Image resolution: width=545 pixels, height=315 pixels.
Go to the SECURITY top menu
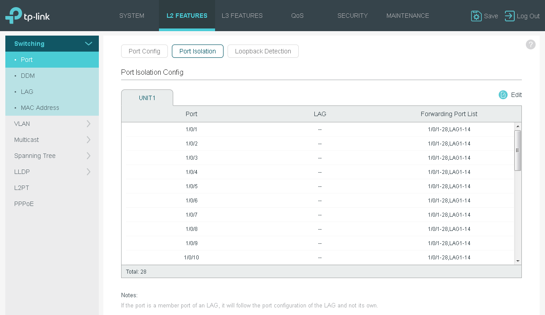click(x=352, y=16)
